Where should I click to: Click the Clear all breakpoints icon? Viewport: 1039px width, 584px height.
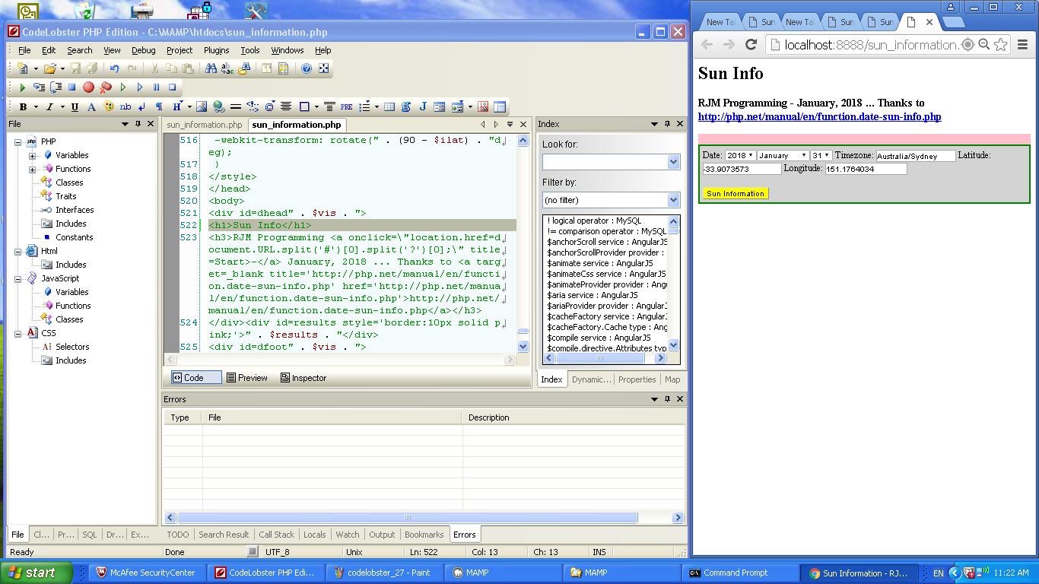106,87
